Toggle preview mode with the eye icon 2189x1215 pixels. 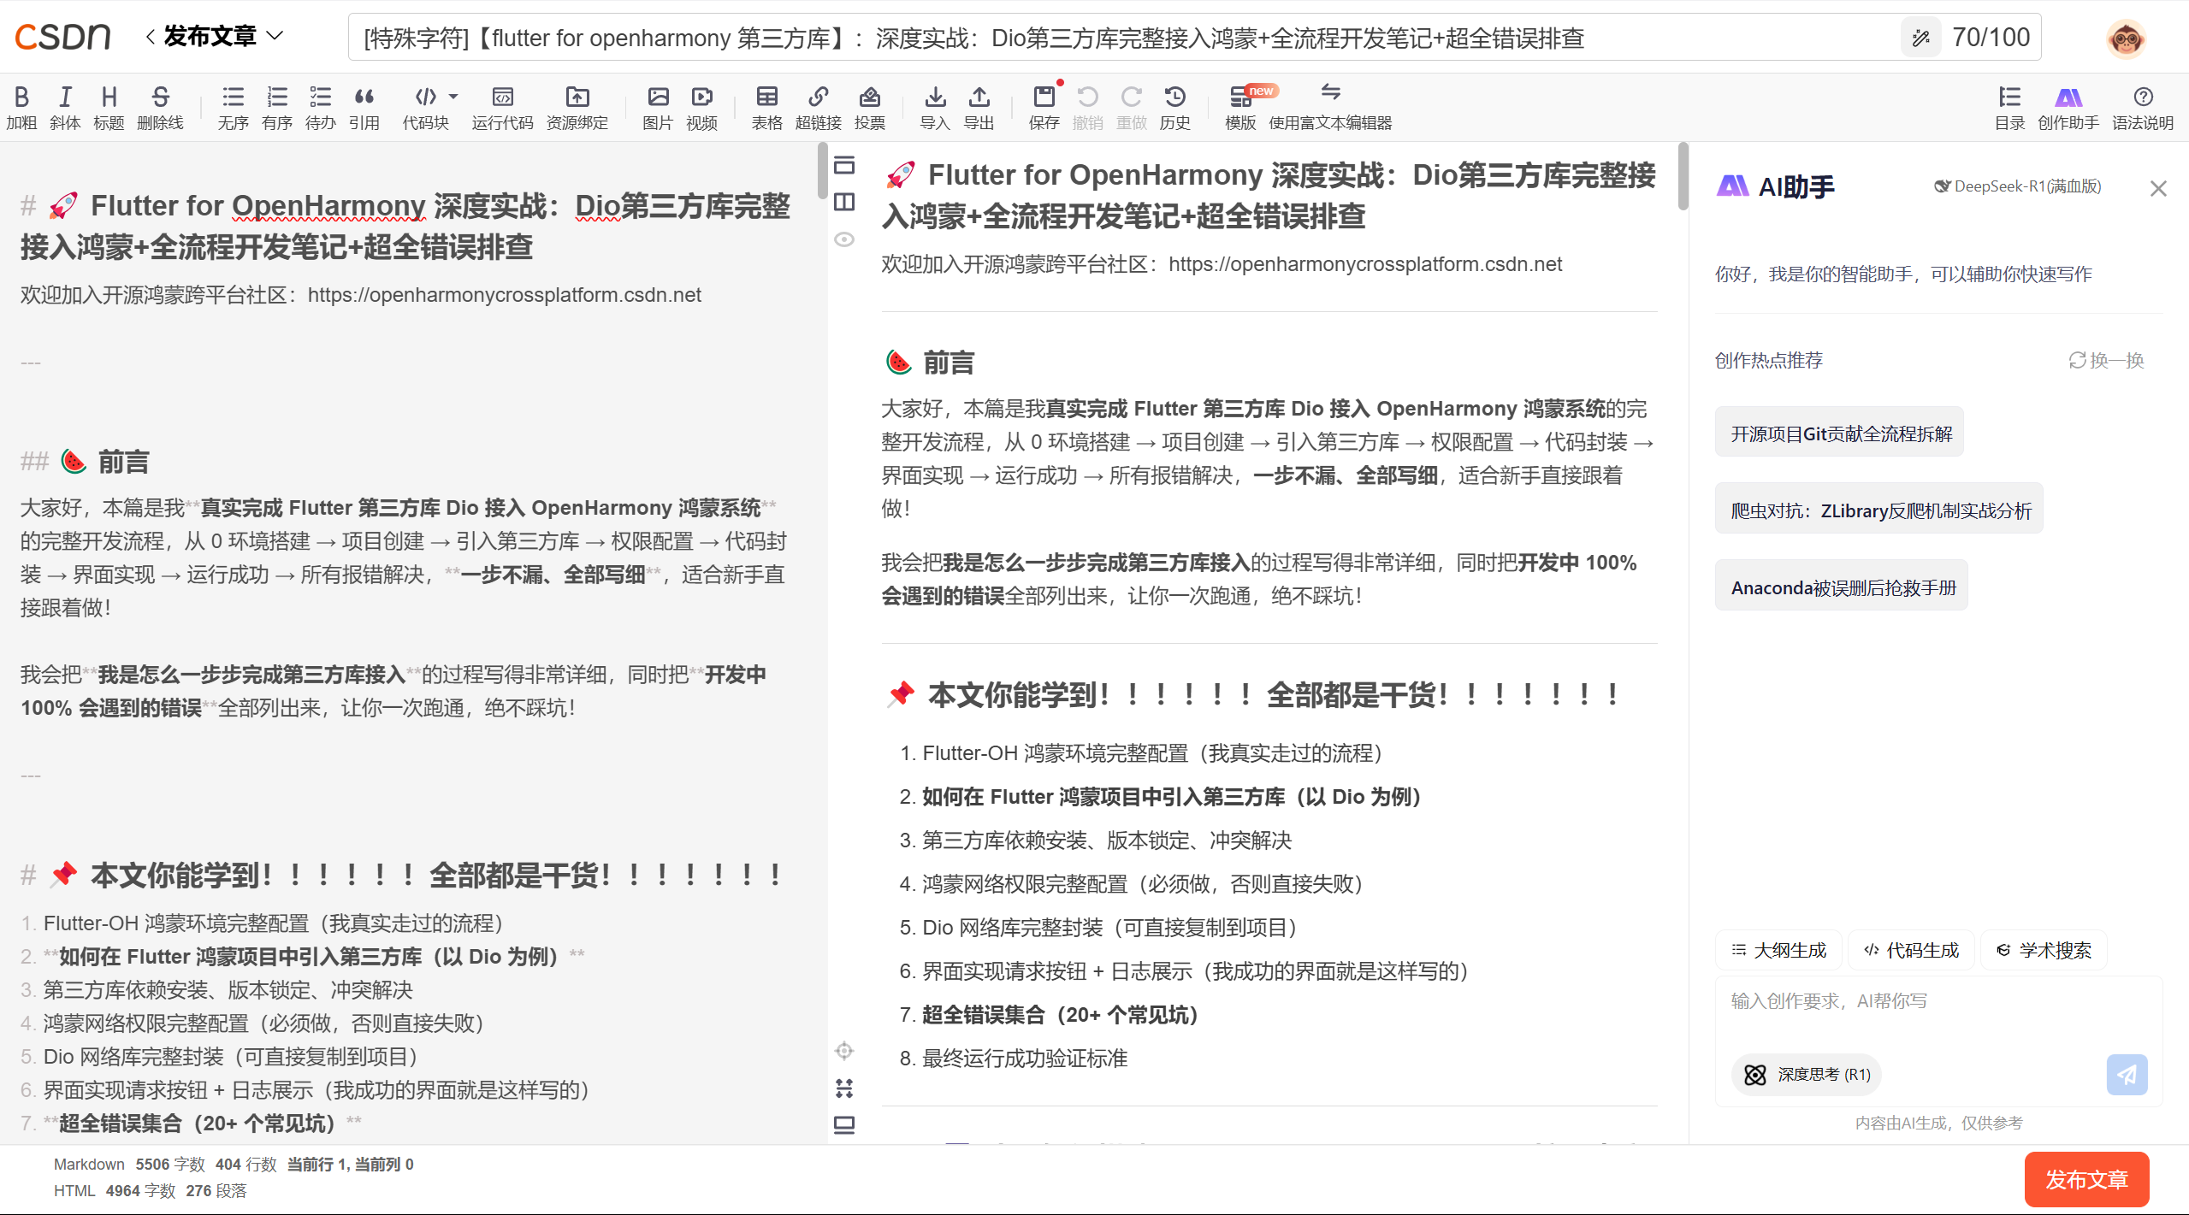tap(844, 239)
